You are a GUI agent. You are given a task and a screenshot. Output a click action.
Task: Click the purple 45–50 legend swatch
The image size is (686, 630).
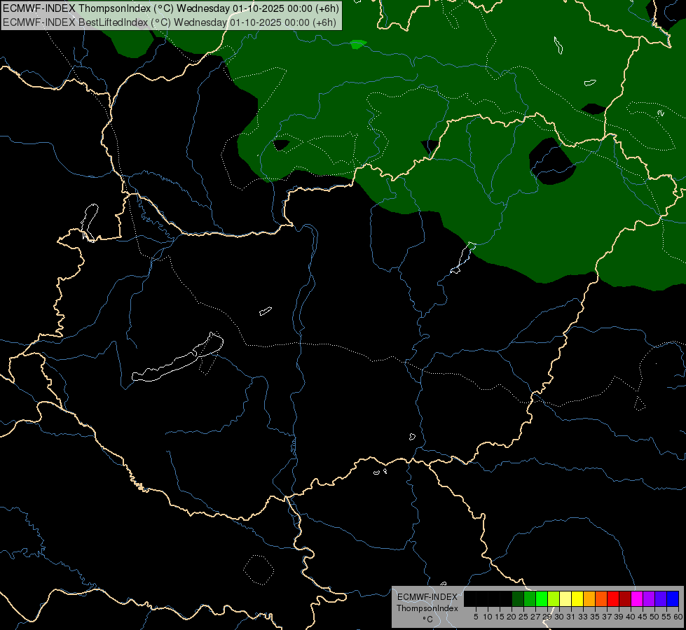pyautogui.click(x=648, y=598)
